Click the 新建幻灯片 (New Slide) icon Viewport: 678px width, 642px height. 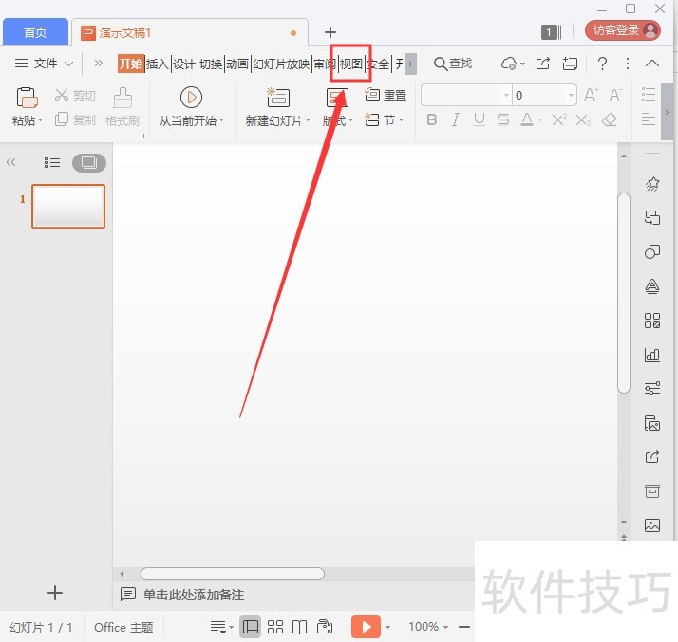(277, 98)
